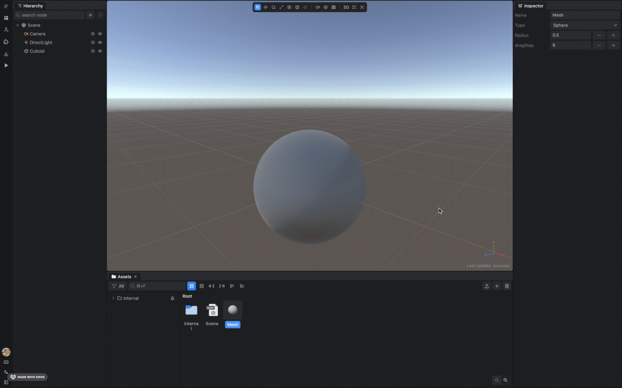Click the descending sort icon in Assets toolbar
Viewport: 622px width, 388px height.
tap(242, 286)
